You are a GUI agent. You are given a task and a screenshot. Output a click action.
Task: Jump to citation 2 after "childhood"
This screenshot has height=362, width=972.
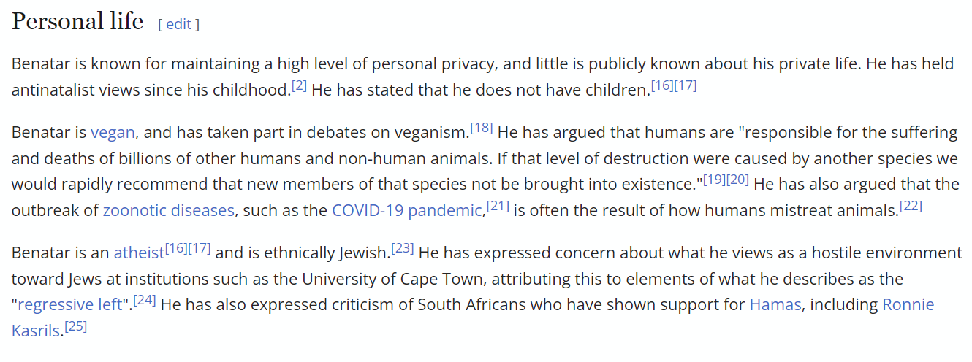click(299, 86)
